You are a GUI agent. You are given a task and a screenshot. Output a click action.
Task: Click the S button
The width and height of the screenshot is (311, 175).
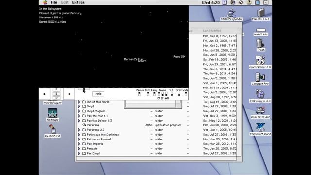pos(56,94)
